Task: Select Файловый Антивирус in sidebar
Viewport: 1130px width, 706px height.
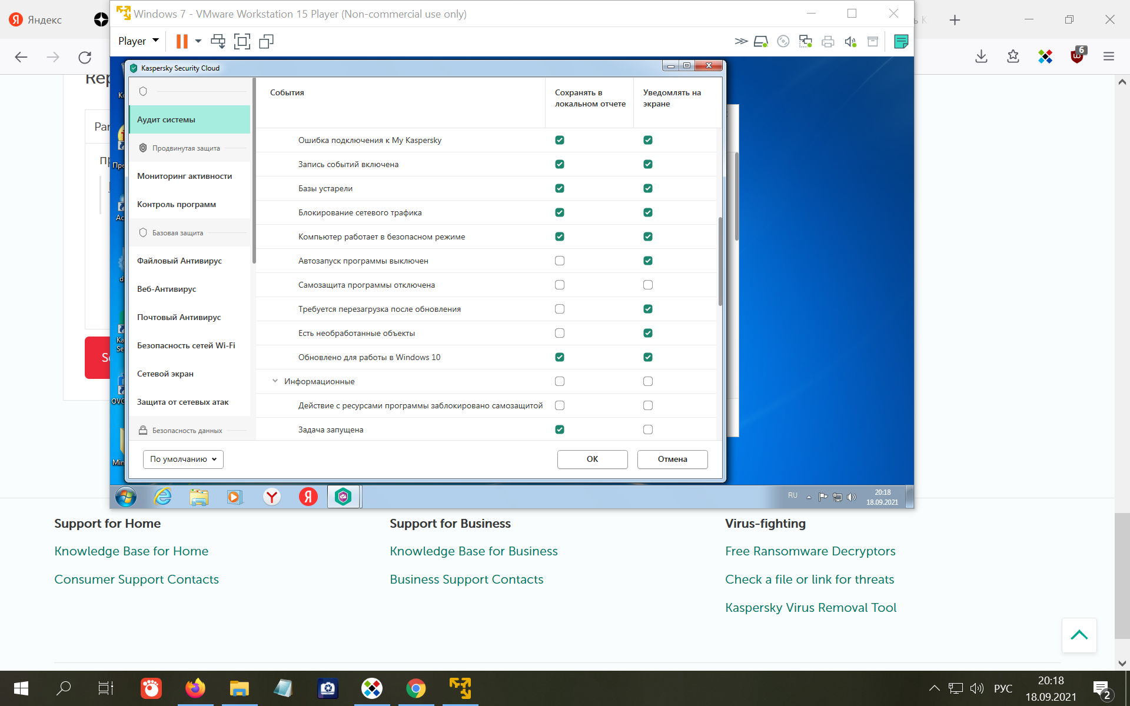Action: pyautogui.click(x=180, y=261)
